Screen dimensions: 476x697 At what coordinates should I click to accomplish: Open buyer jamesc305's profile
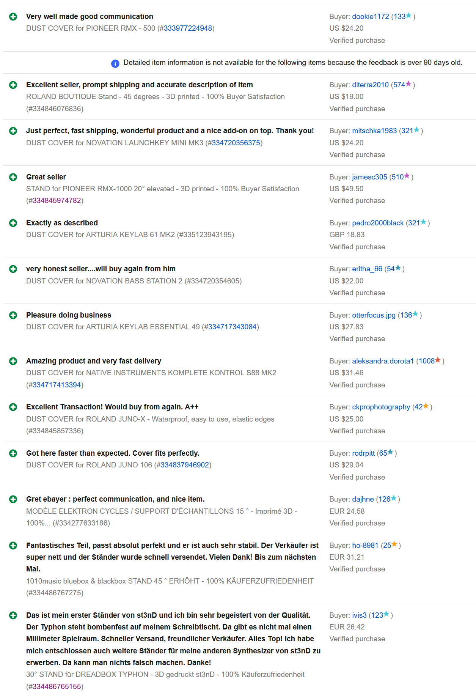(370, 177)
